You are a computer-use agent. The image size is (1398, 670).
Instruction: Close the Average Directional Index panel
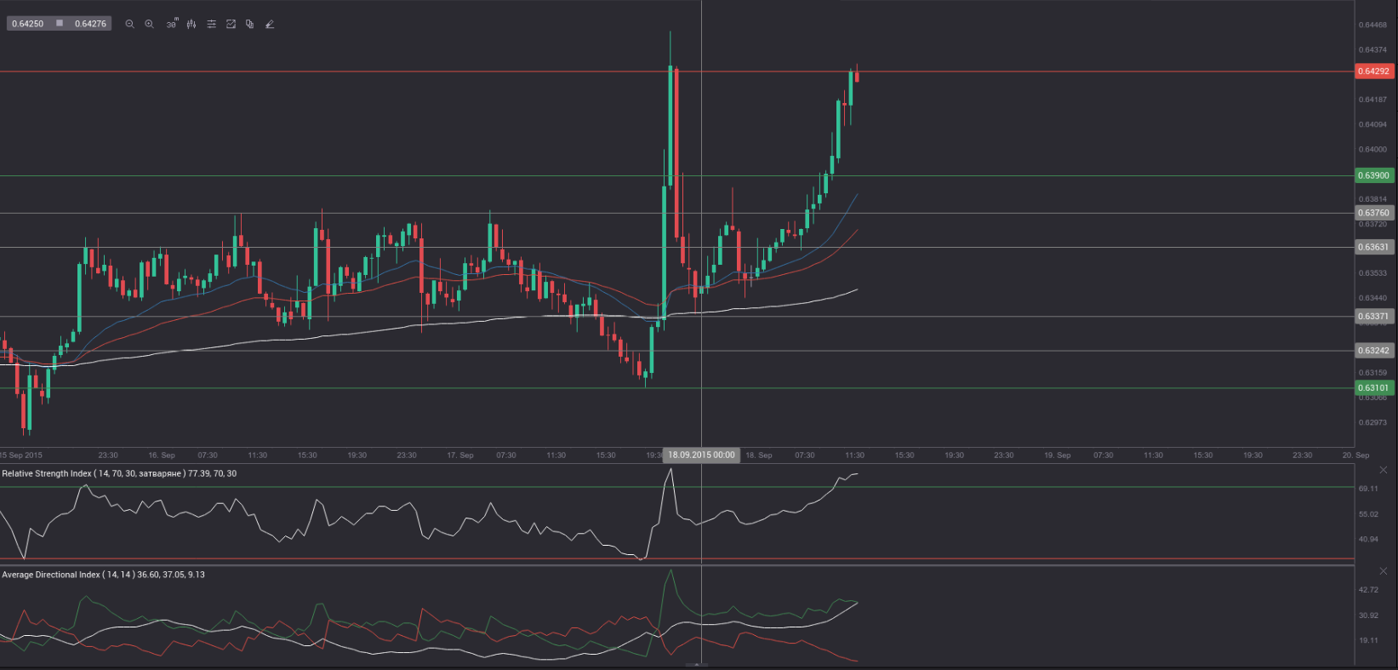click(1384, 571)
